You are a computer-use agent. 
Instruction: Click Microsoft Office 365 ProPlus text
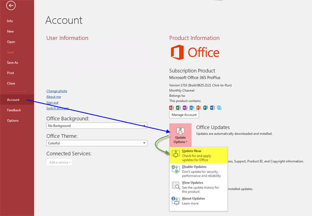[195, 78]
